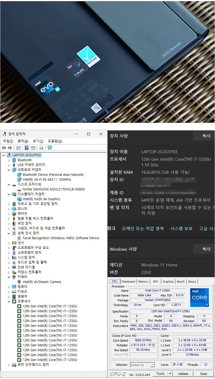This screenshot has width=215, height=379.
Task: Open the 파일(F) menu
Action: point(8,141)
